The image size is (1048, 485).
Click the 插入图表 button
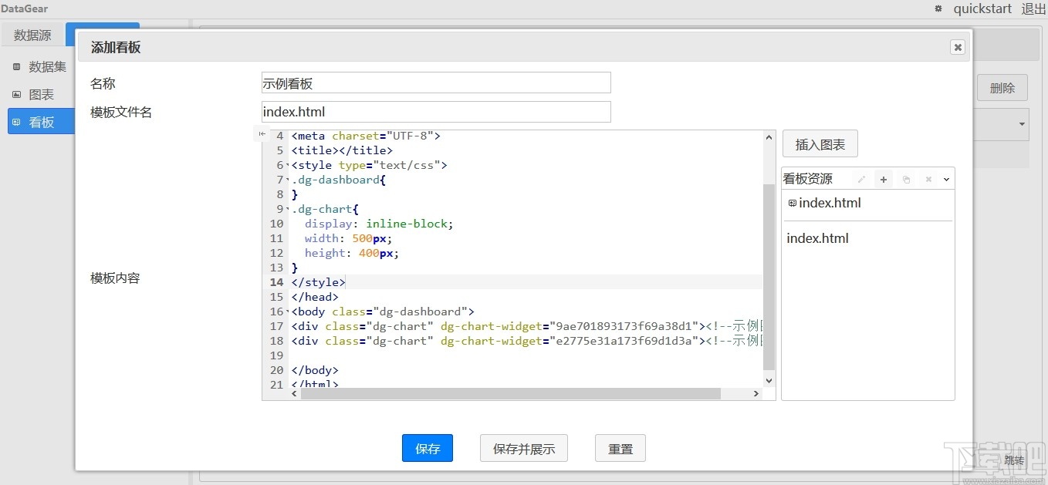820,143
